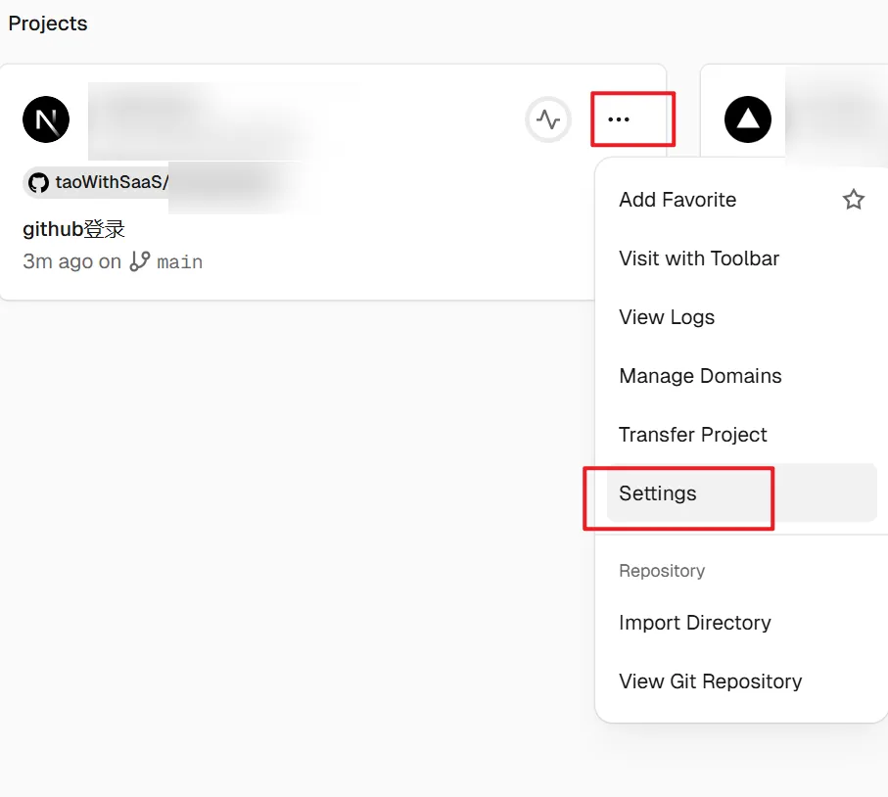Click the git branch icon beside main
The image size is (888, 797).
[140, 261]
